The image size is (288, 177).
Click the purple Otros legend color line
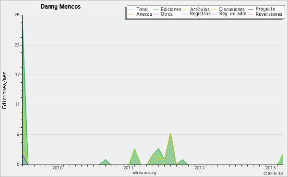click(x=156, y=14)
